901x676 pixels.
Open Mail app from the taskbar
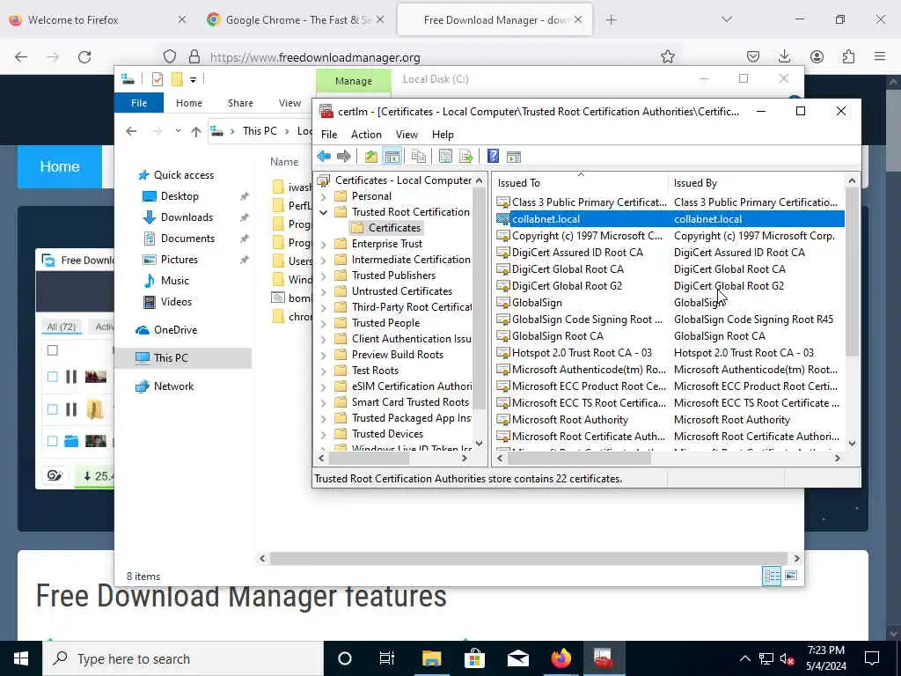517,658
